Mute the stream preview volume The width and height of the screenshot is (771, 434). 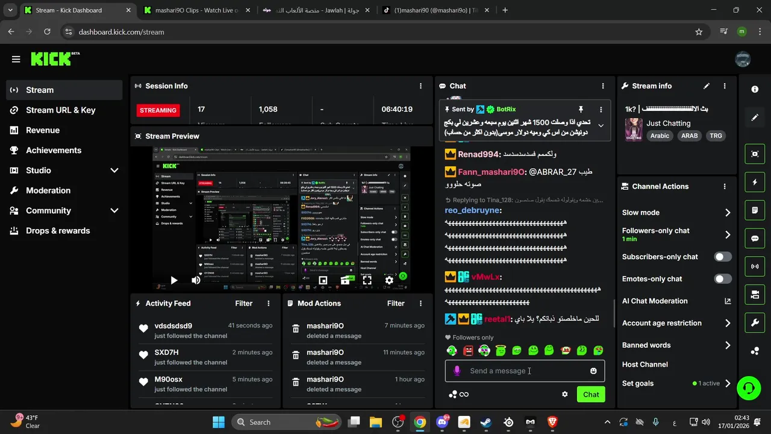[x=196, y=280]
